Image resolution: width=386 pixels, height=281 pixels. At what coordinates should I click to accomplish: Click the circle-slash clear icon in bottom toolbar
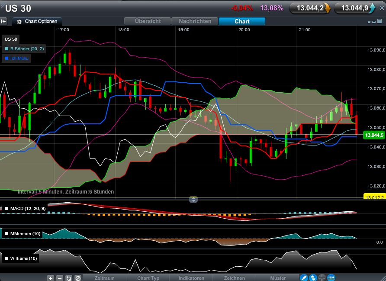pos(78,278)
